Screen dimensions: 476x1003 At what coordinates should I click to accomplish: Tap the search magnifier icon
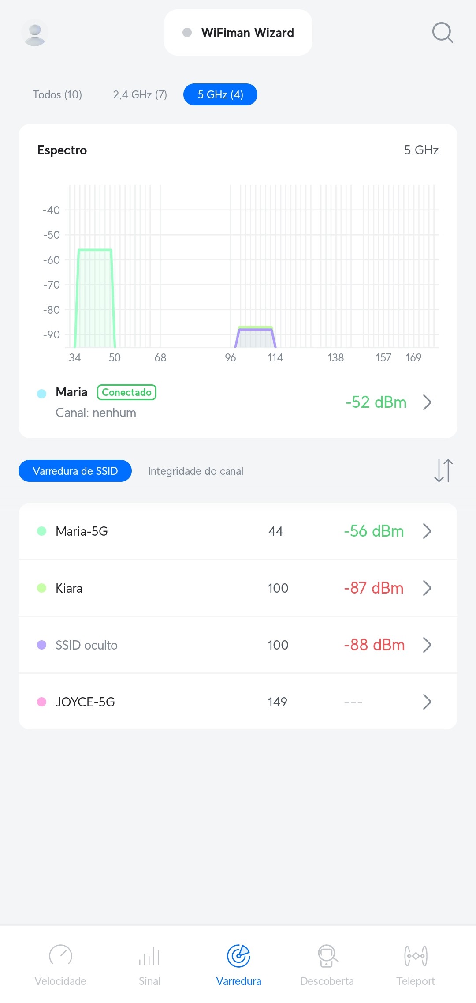[x=443, y=33]
